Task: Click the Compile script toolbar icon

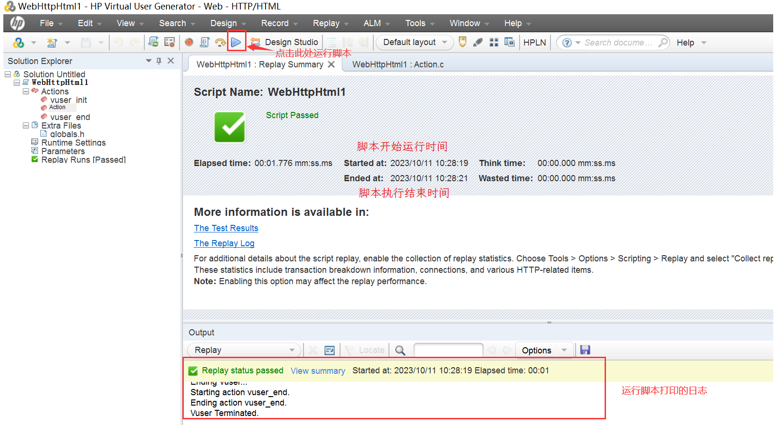Action: [205, 42]
